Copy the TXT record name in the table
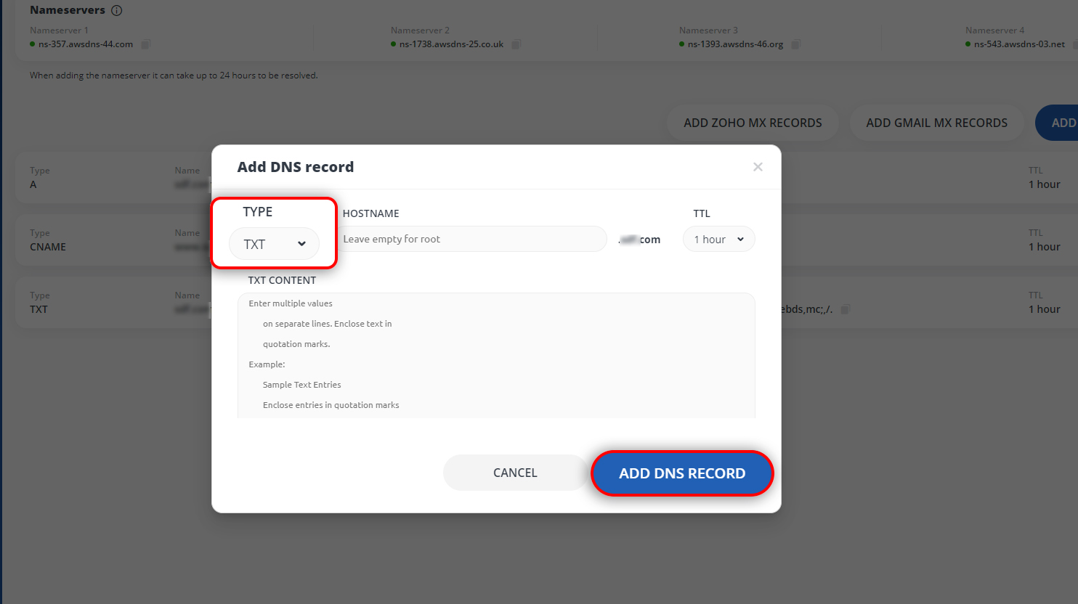The image size is (1078, 604). (x=209, y=309)
